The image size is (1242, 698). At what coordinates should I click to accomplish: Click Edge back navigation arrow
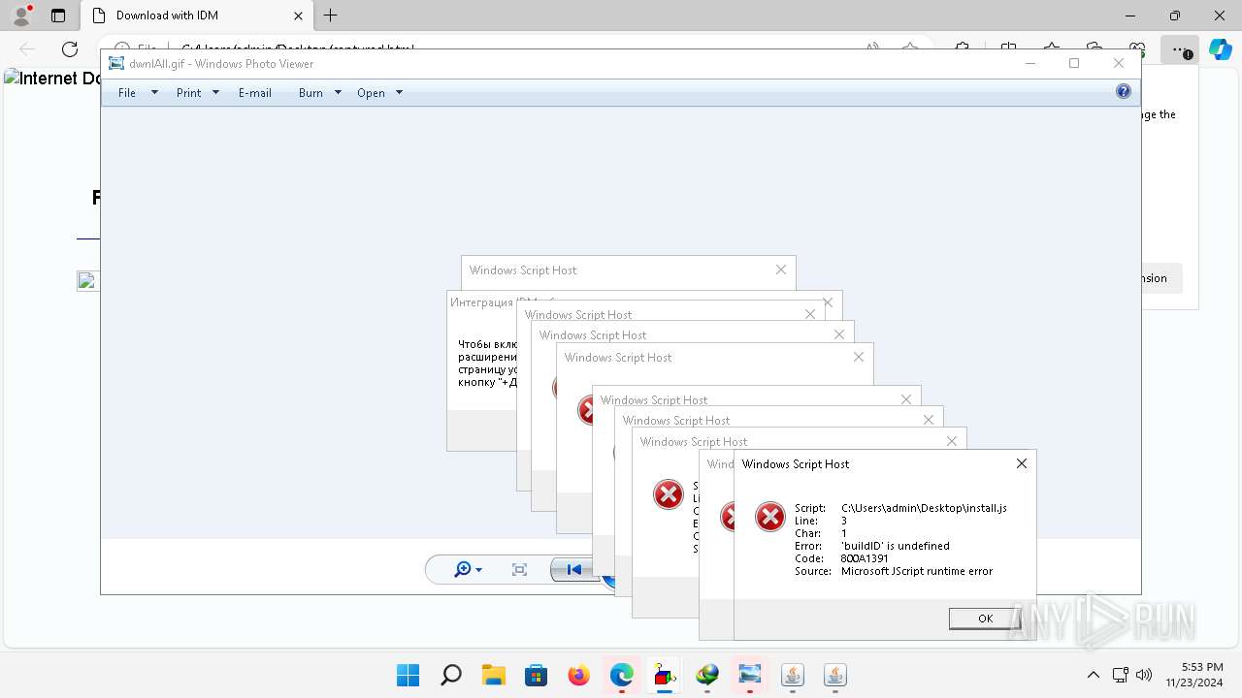click(x=27, y=49)
